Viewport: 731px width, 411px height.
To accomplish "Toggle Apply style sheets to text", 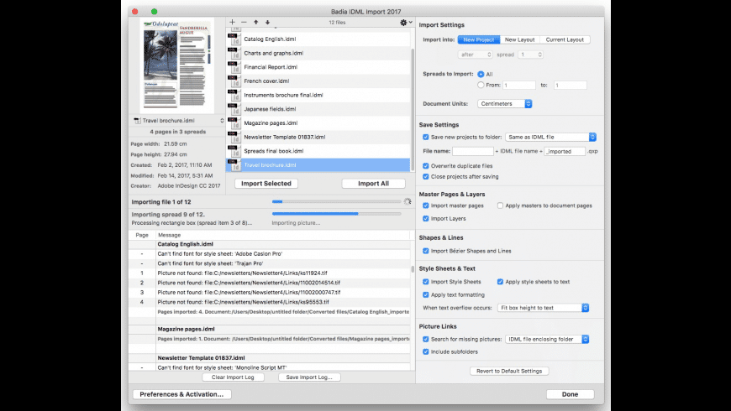I will (500, 282).
